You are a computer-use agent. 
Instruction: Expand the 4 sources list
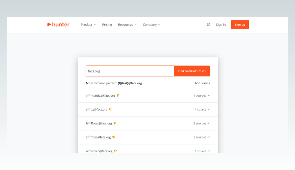click(x=202, y=96)
